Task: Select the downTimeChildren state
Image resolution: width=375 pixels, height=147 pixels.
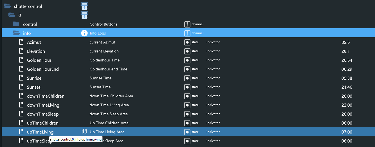Action: click(46, 96)
